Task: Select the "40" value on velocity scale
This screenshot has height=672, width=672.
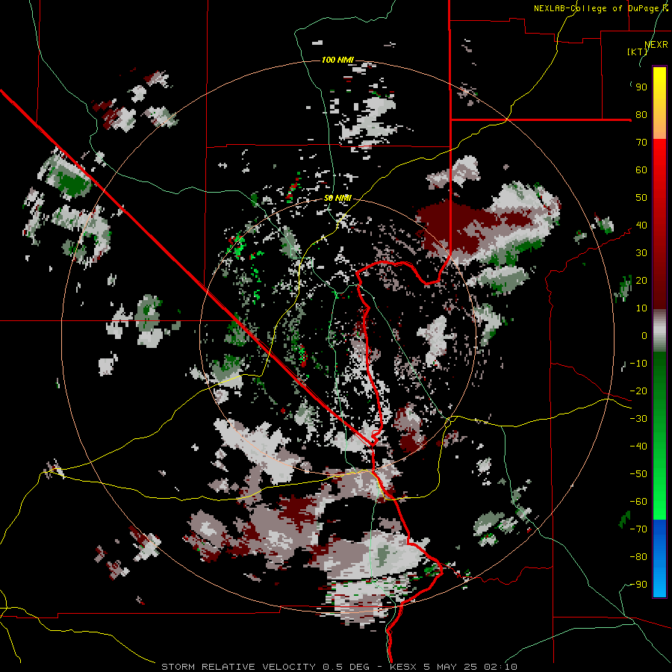Action: click(641, 225)
